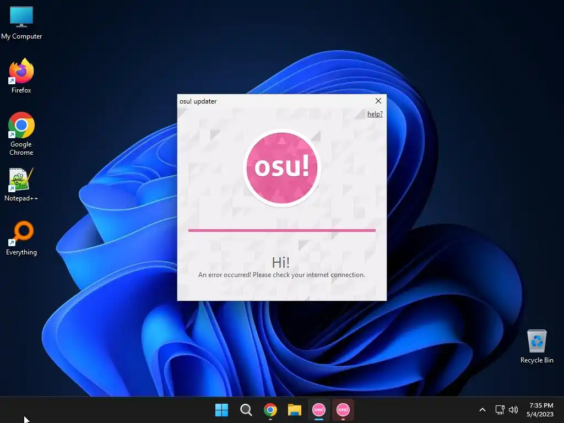Open network status in system tray
This screenshot has width=564, height=423.
pos(500,410)
